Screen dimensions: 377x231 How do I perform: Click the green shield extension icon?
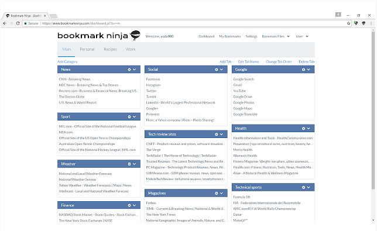point(356,23)
